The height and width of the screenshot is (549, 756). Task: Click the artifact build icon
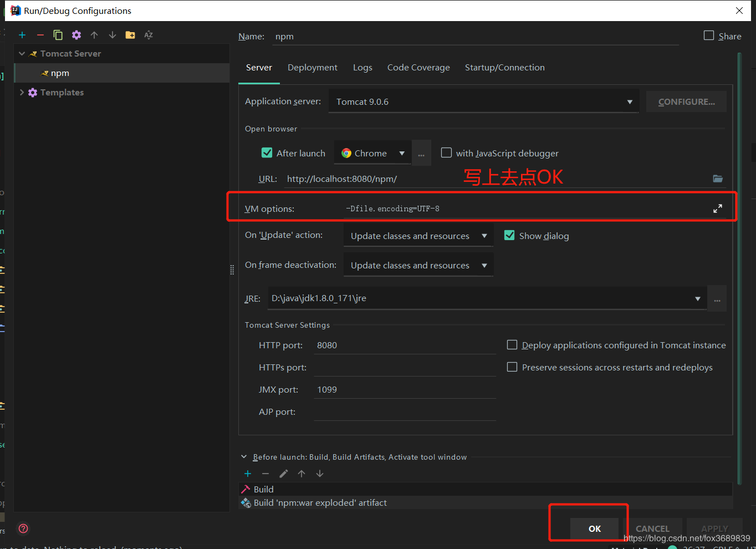pos(246,503)
